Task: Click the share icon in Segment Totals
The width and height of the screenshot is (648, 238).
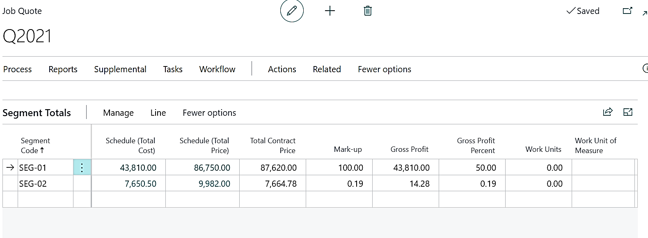Action: 607,112
